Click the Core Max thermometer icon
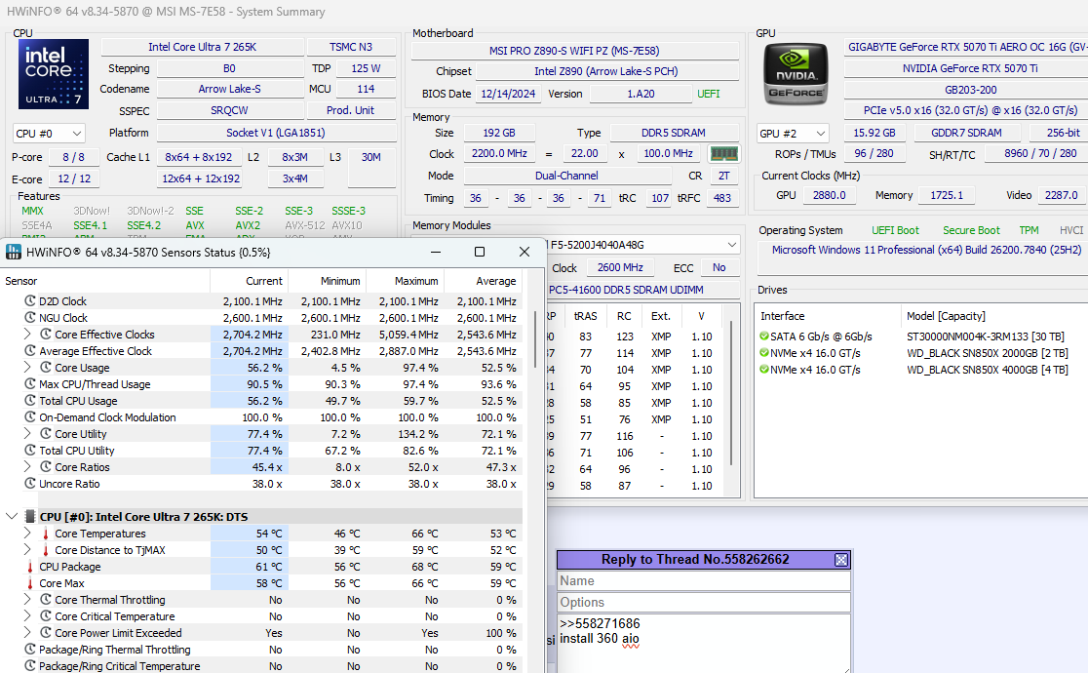Screen dimensions: 1088x673 30,583
